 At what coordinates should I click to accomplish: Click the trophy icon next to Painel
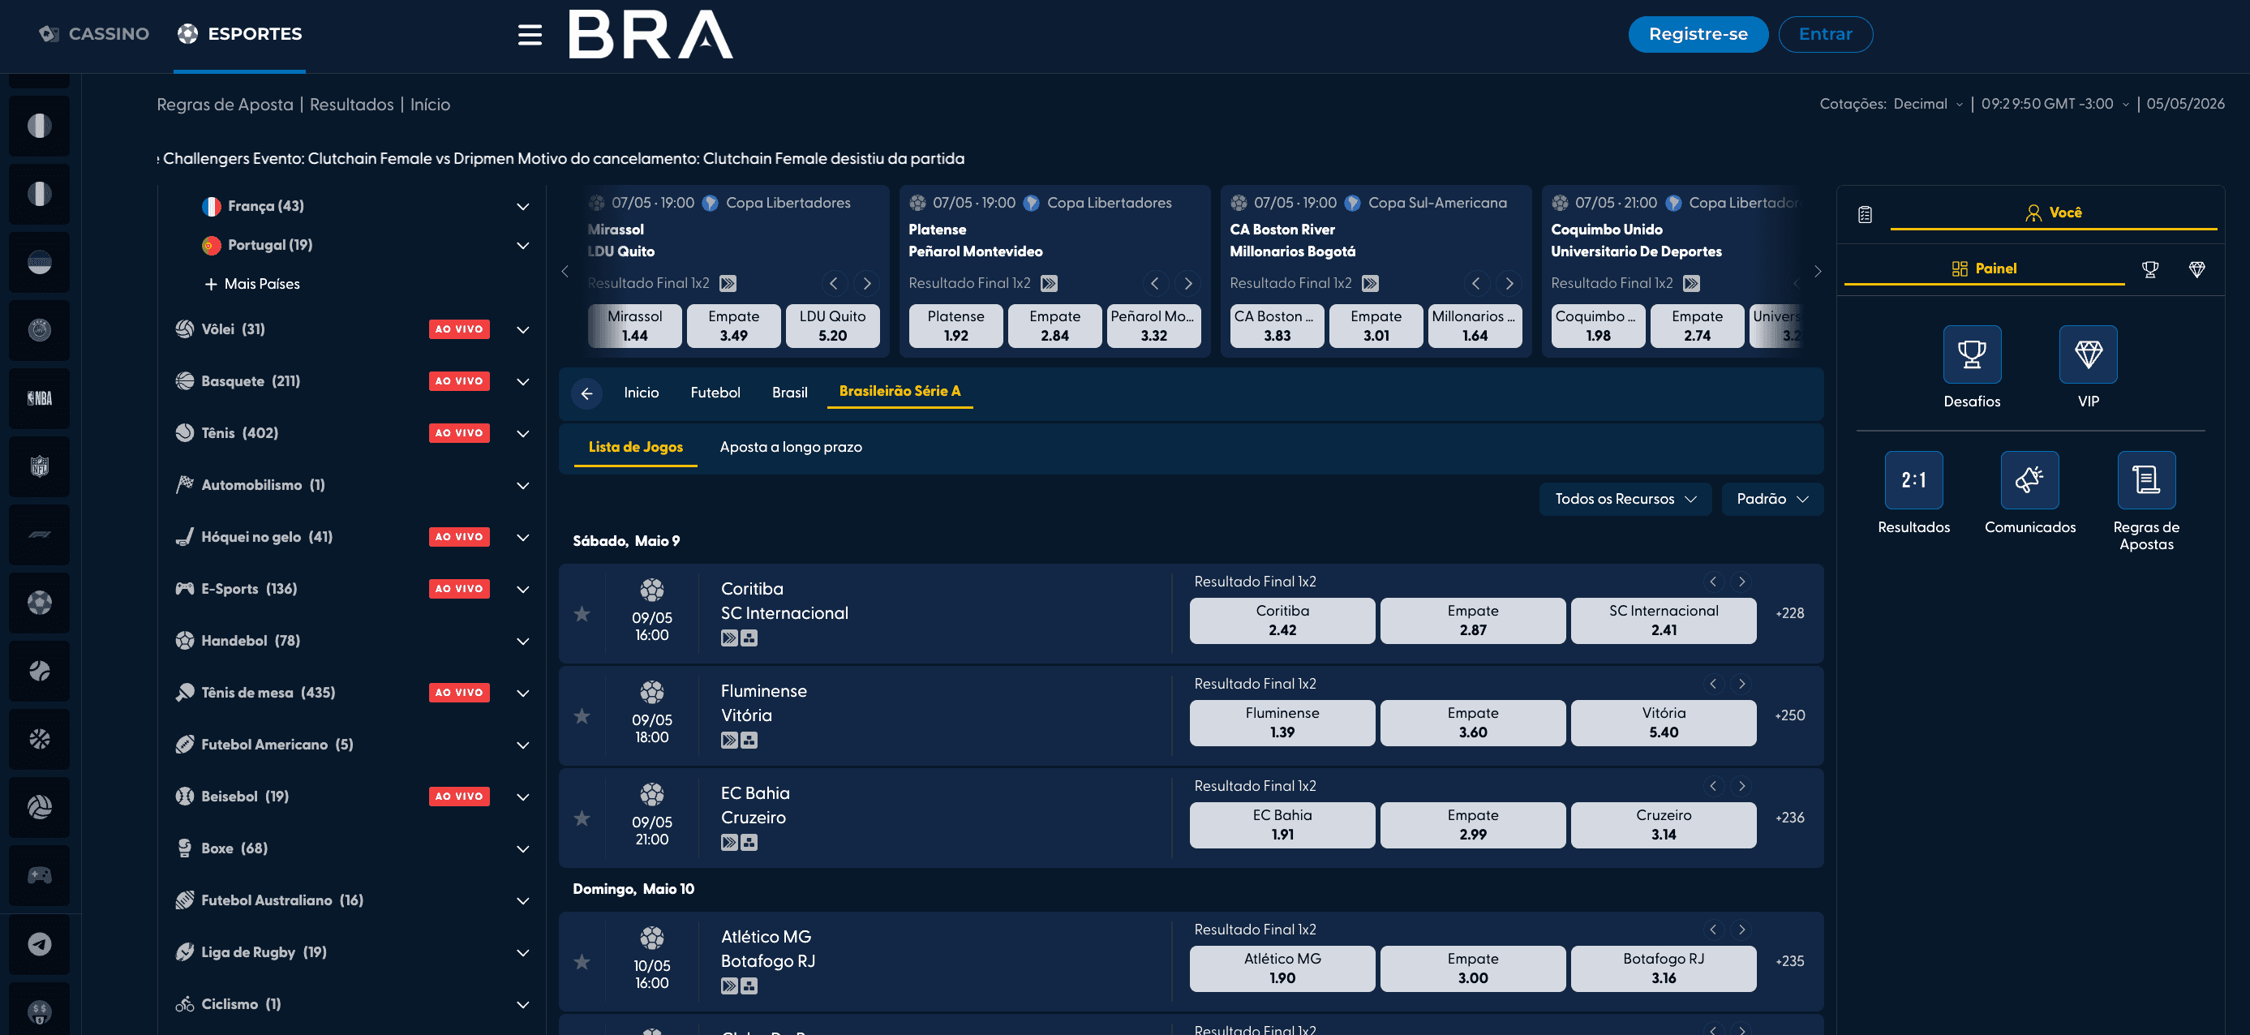point(2150,269)
